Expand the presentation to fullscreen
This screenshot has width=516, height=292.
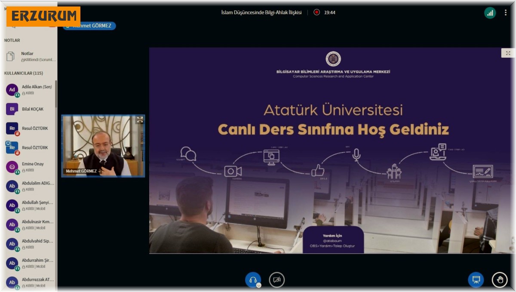tap(508, 53)
